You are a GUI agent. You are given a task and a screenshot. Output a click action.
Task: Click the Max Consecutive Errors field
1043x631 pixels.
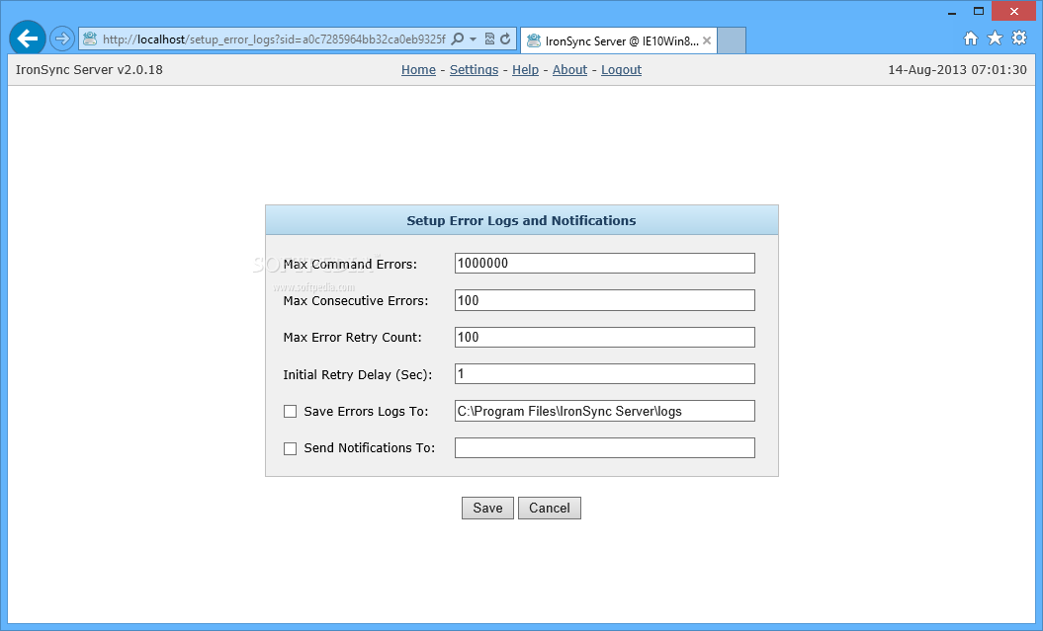pyautogui.click(x=605, y=300)
